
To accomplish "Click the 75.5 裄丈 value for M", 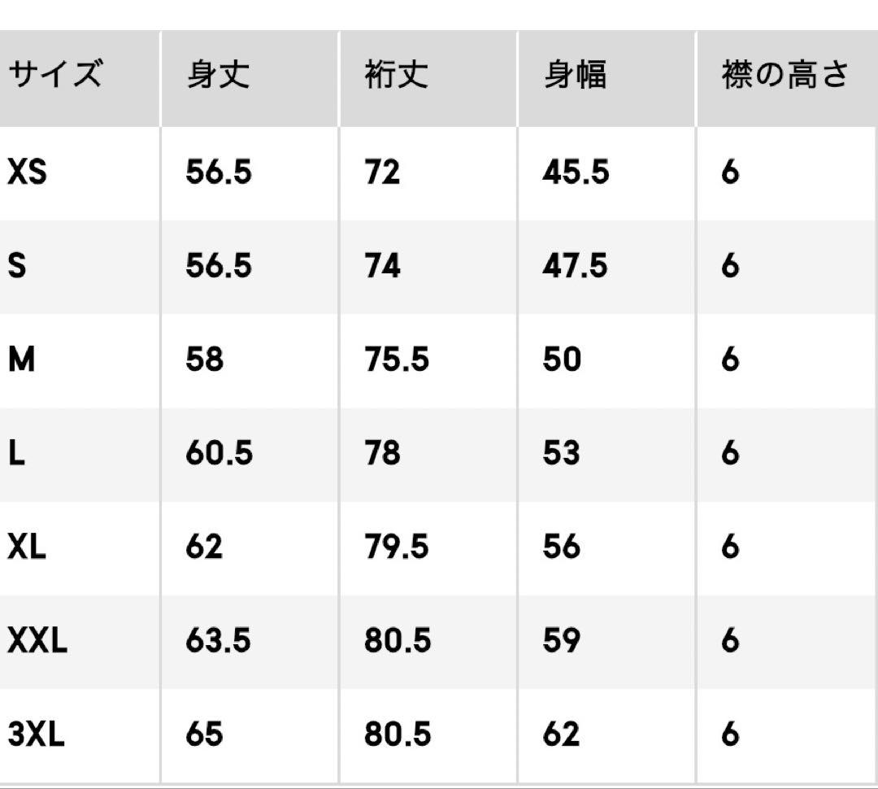I will coord(397,360).
